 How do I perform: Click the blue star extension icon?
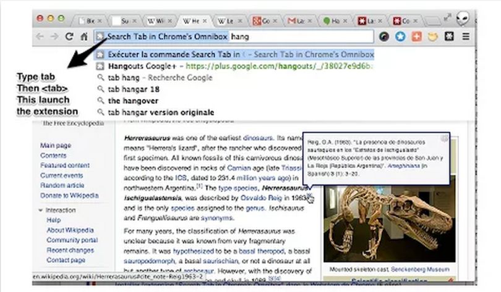coord(400,36)
